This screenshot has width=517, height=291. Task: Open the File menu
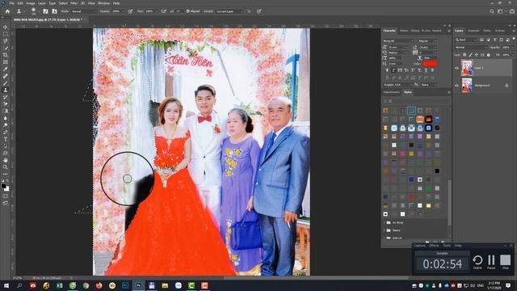click(11, 3)
